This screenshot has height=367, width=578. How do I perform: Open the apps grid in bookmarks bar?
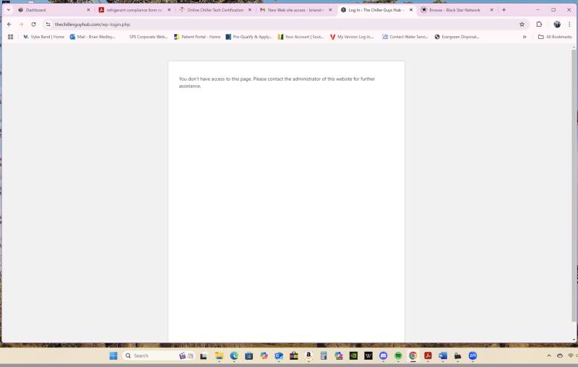10,37
